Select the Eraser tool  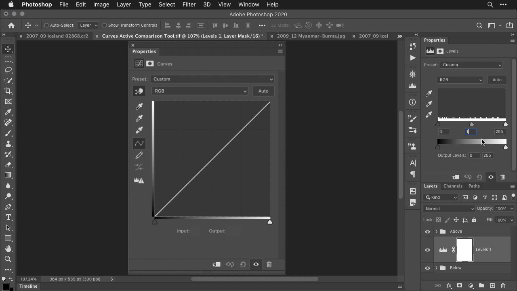click(x=8, y=164)
